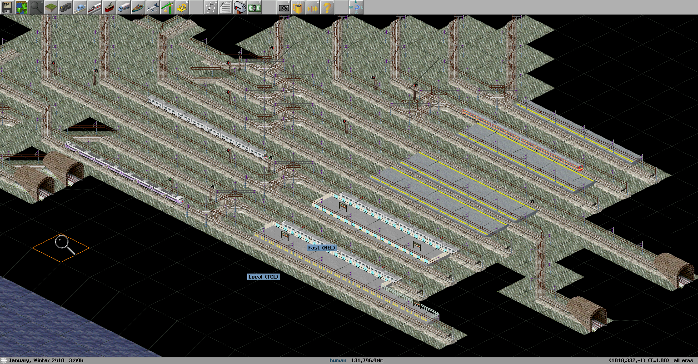
Task: Open the minimap from the toolbar
Action: point(22,7)
